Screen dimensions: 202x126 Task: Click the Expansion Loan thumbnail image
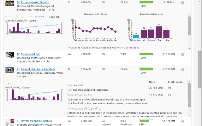click(10, 55)
